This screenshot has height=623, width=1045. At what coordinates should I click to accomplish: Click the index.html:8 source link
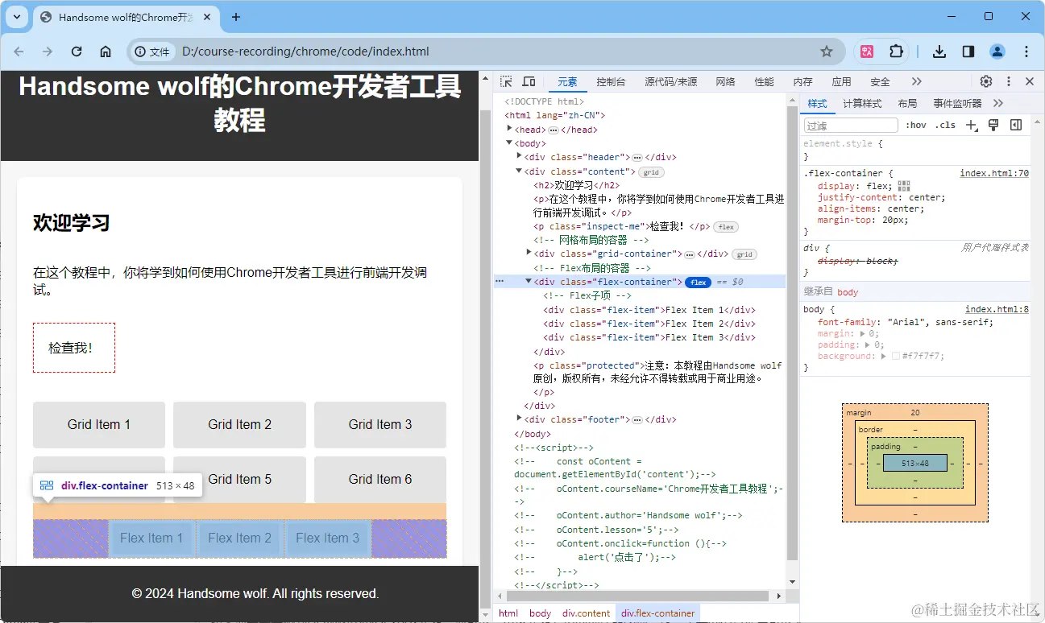(997, 309)
